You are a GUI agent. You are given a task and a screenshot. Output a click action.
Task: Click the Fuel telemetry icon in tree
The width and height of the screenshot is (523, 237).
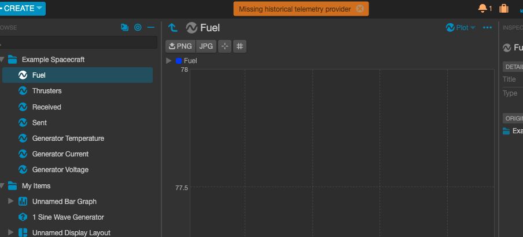point(23,75)
